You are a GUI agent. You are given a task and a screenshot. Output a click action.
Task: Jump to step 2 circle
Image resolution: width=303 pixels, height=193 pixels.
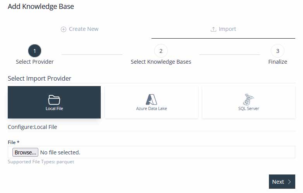pyautogui.click(x=161, y=51)
